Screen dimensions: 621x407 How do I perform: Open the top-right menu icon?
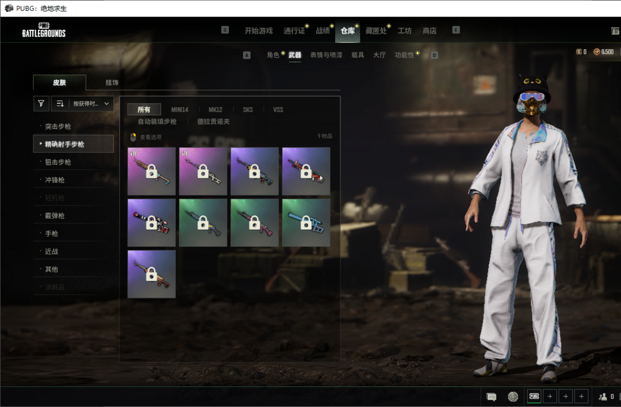point(615,31)
